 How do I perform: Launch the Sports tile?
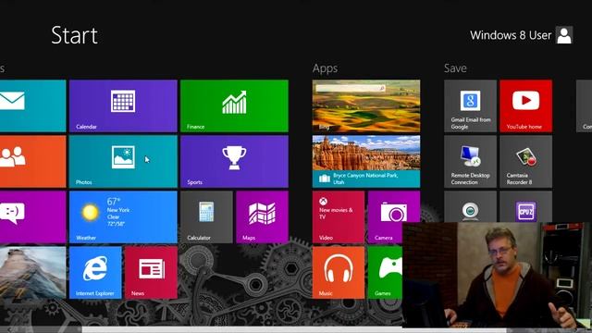(234, 161)
